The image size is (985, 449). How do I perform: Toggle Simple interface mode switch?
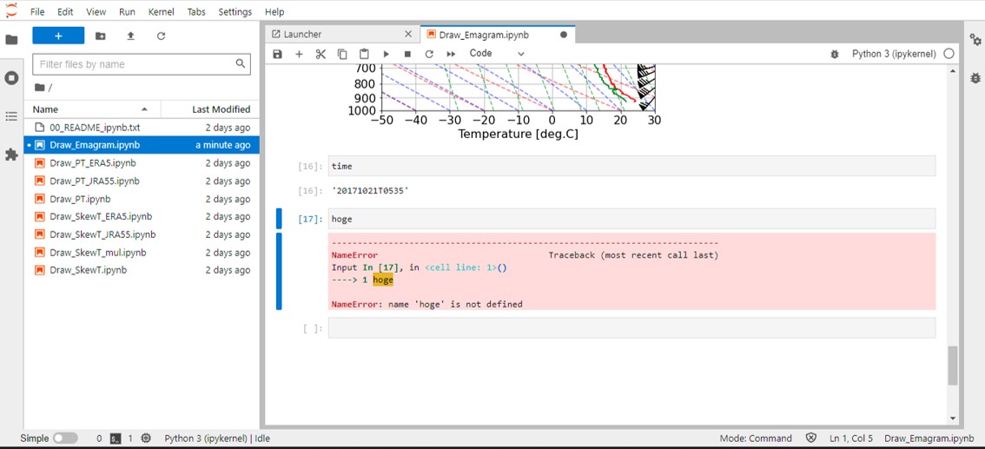pyautogui.click(x=65, y=439)
